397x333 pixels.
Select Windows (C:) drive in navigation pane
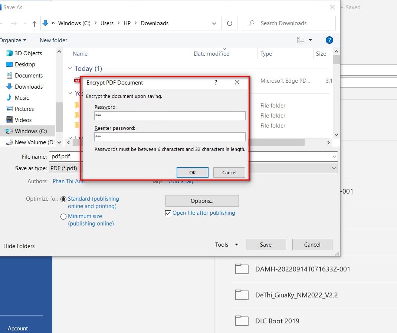click(x=27, y=131)
